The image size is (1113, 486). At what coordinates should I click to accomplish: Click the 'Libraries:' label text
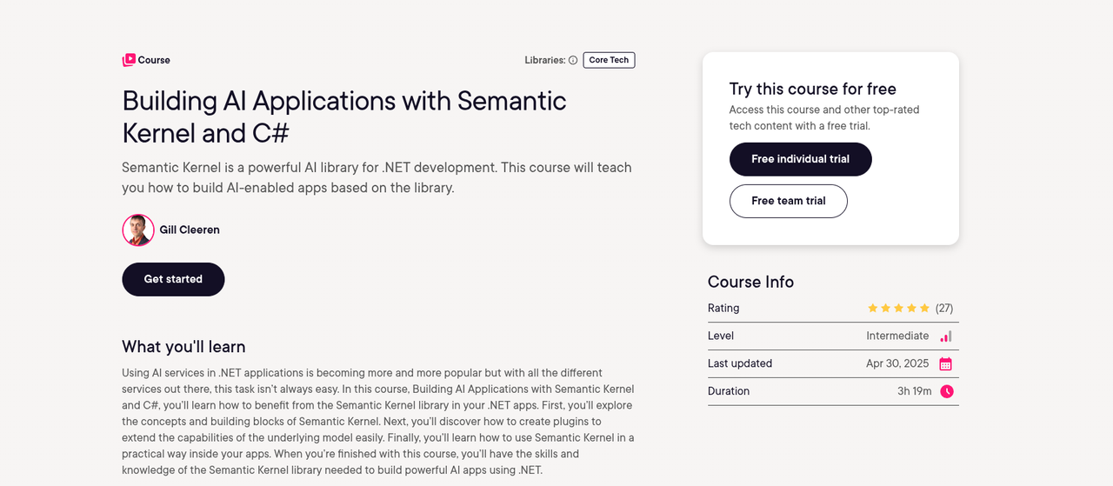545,60
